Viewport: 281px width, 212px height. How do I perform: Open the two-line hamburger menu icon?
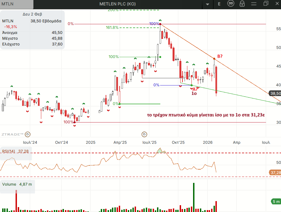coord(254,4)
